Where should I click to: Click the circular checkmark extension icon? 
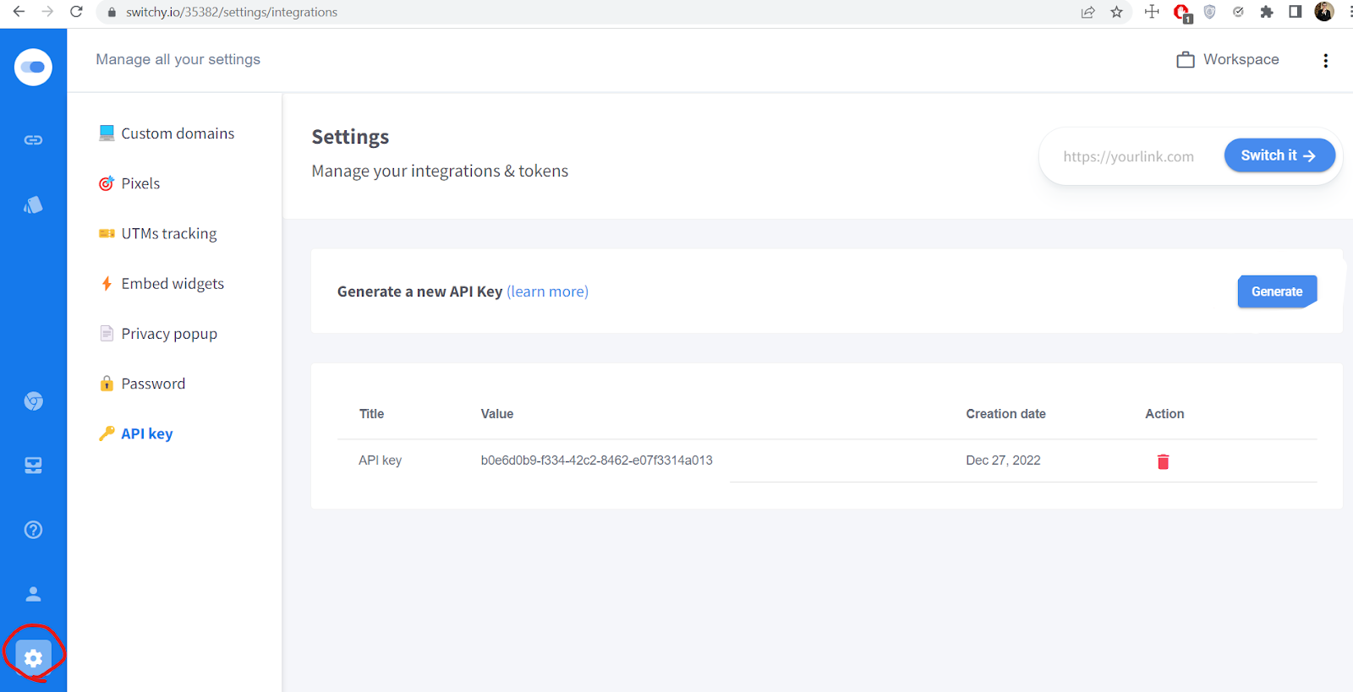[1238, 12]
